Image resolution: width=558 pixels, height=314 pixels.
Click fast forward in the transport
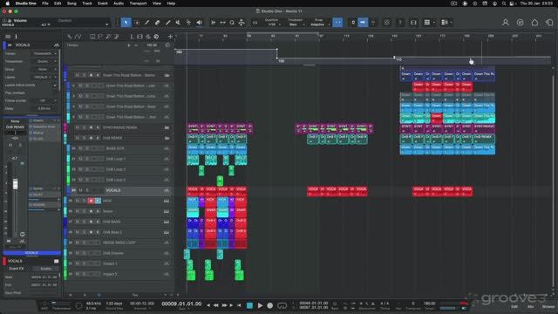pos(225,305)
